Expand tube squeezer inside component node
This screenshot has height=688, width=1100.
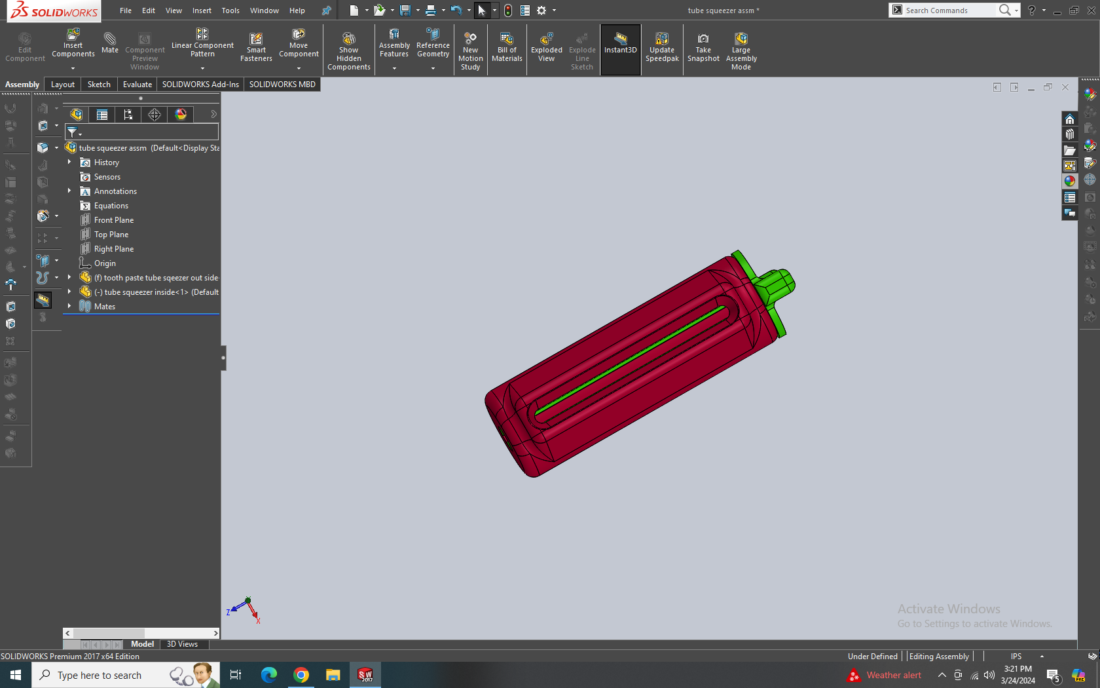click(69, 292)
